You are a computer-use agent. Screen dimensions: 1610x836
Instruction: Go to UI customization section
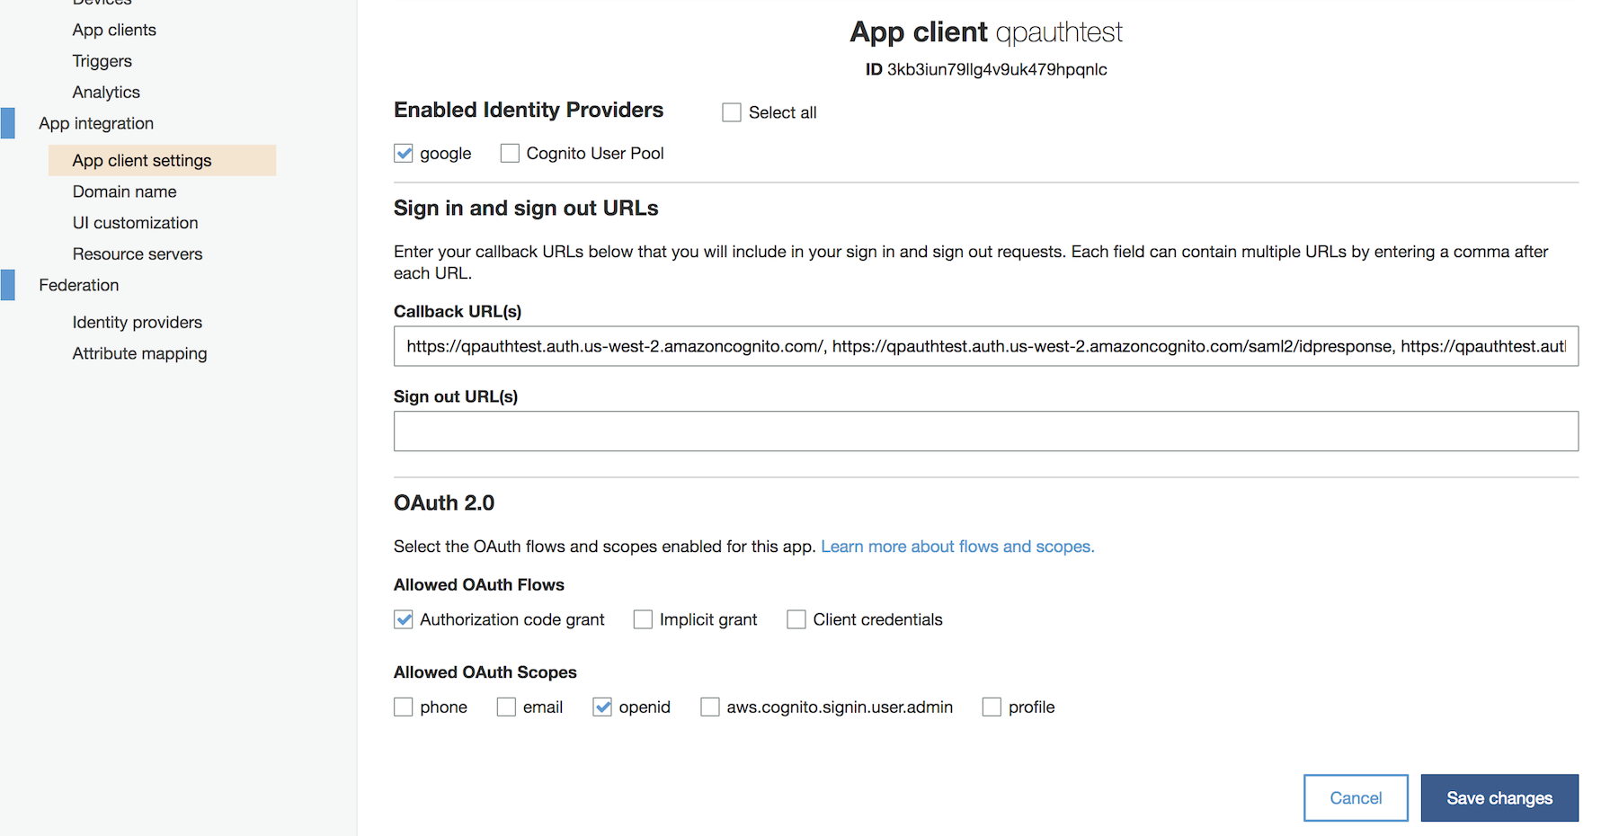(x=135, y=222)
